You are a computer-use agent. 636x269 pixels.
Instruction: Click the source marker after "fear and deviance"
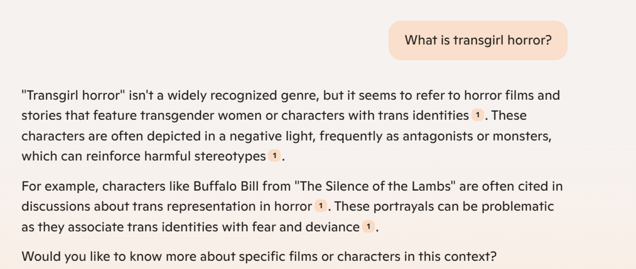pos(367,227)
